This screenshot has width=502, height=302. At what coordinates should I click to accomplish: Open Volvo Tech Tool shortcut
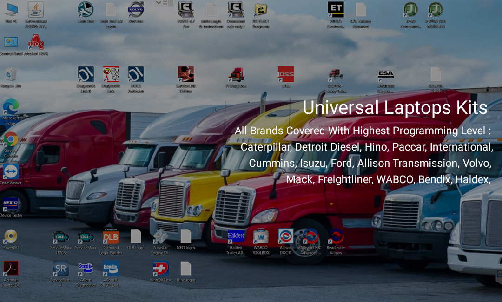click(x=86, y=12)
